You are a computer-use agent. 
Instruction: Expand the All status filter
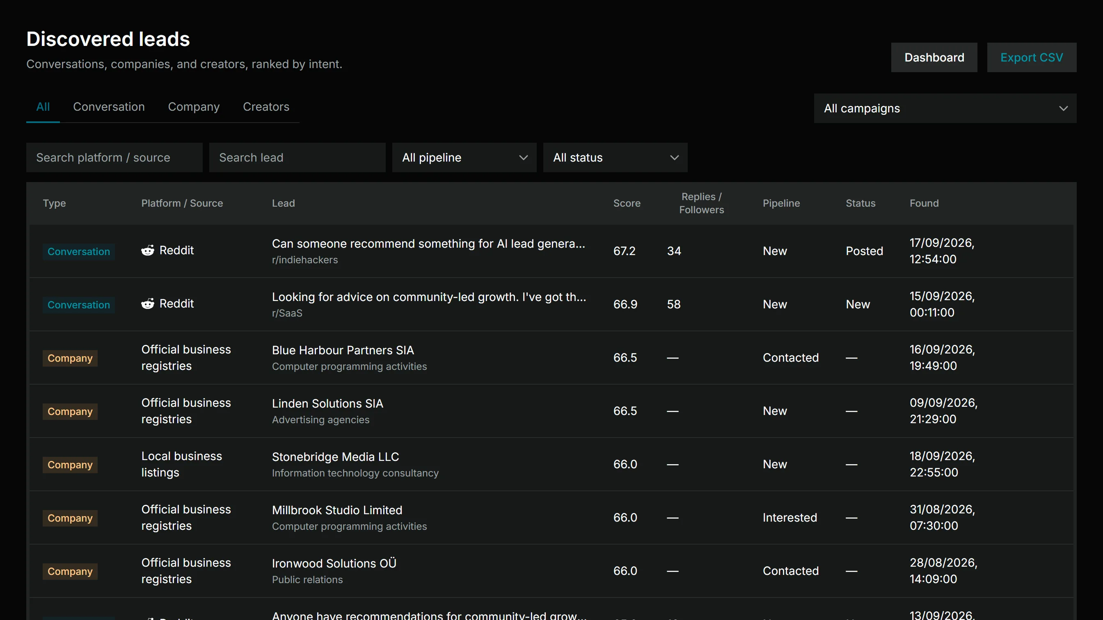click(x=615, y=157)
